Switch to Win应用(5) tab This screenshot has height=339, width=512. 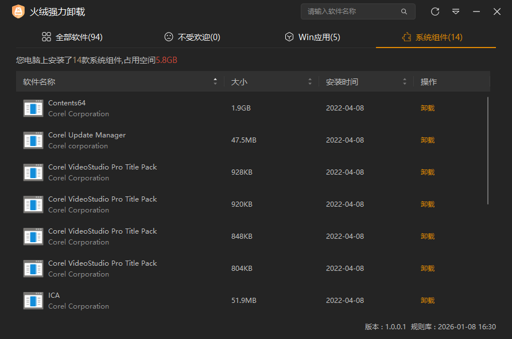(x=312, y=37)
